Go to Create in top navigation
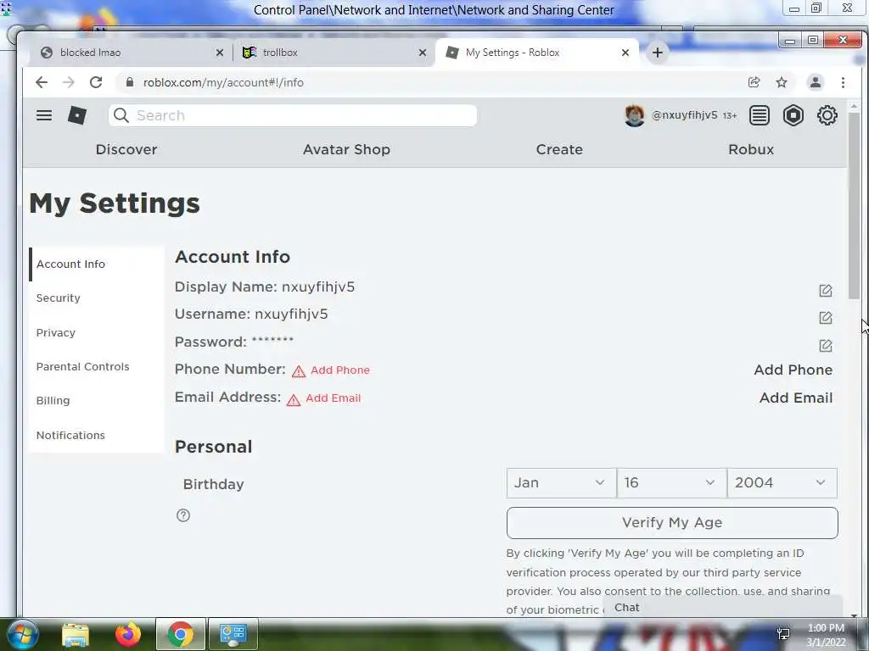 point(559,149)
